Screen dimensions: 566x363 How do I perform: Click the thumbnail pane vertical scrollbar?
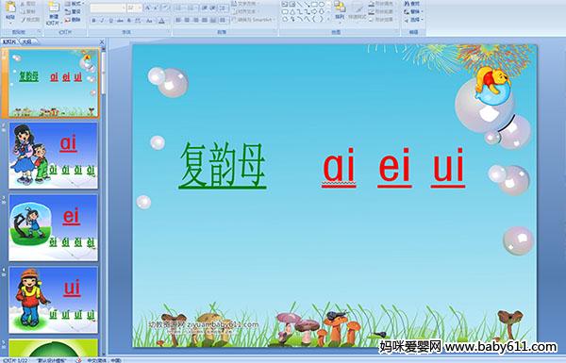point(104,202)
